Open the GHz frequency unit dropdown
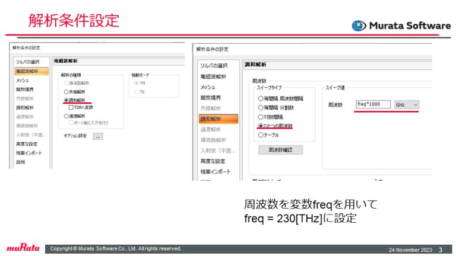Viewport: 456px width, 256px height. coord(407,104)
